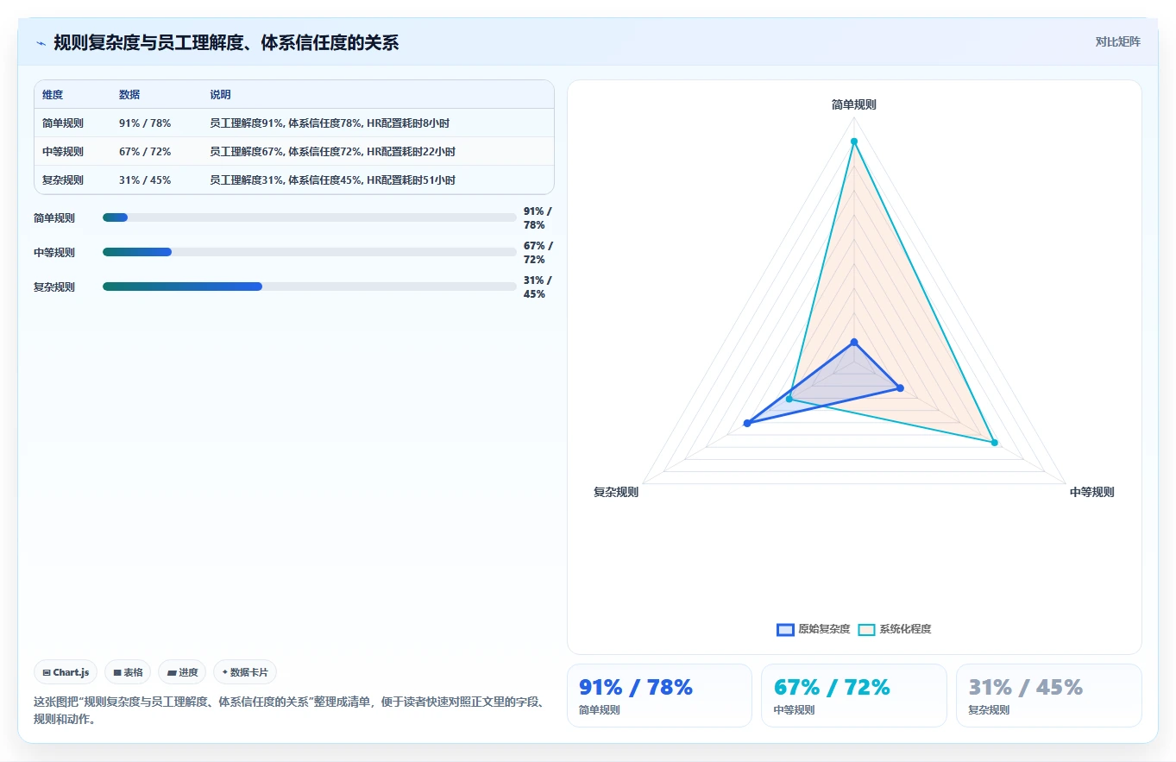Click 复杂规则 cell in table
The image size is (1176, 762).
[x=63, y=180]
